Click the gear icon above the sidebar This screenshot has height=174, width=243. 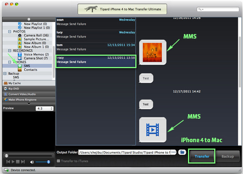coord(29,19)
